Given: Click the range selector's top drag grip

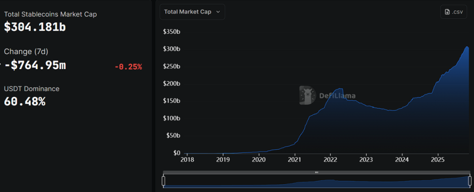Looking at the screenshot, I should click(317, 172).
